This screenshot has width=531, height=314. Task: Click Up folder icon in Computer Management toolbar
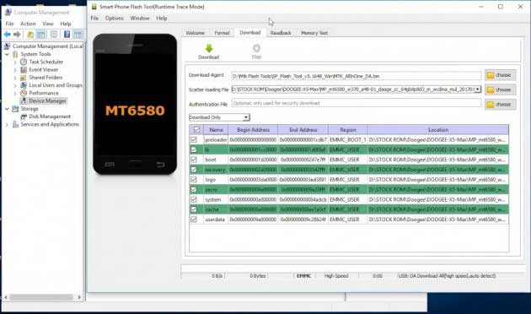30,35
